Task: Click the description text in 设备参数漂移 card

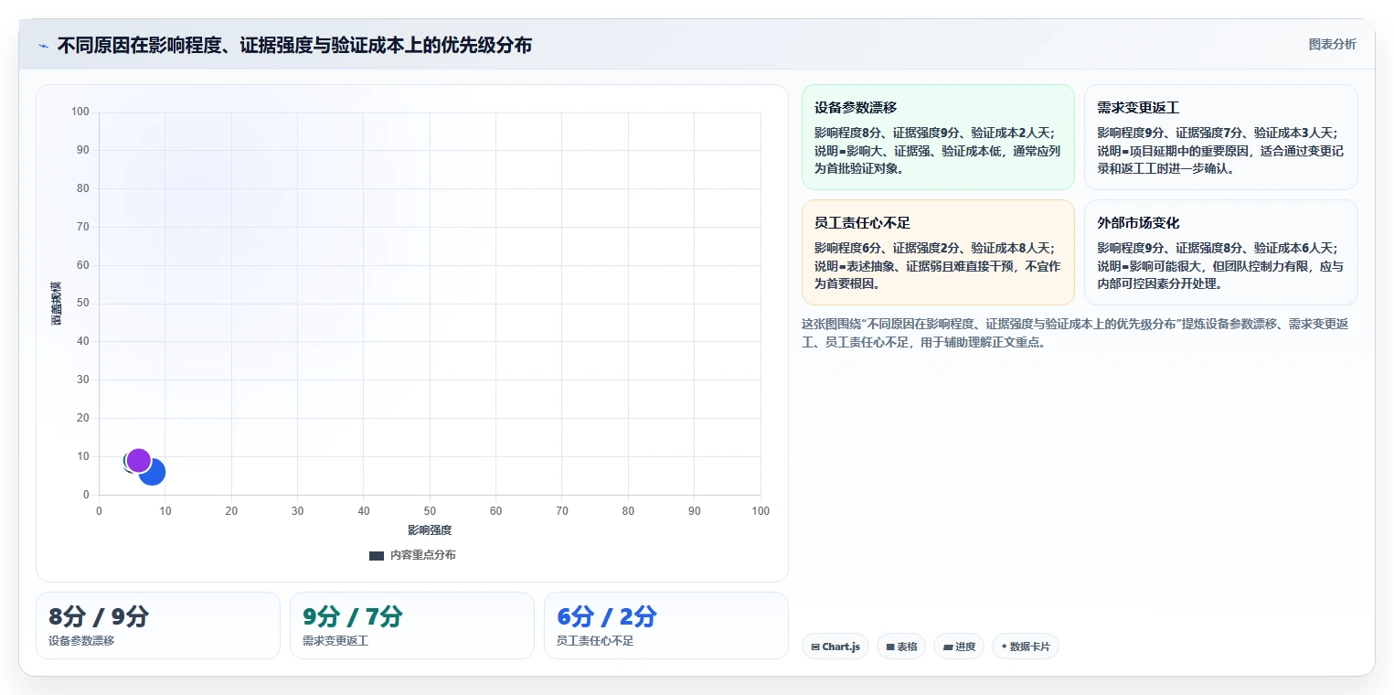Action: click(x=938, y=151)
